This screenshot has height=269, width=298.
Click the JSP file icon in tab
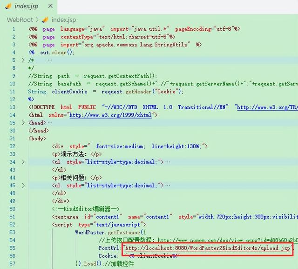point(8,6)
